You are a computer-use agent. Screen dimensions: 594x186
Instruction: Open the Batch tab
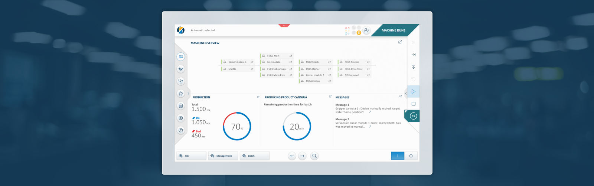(x=255, y=156)
